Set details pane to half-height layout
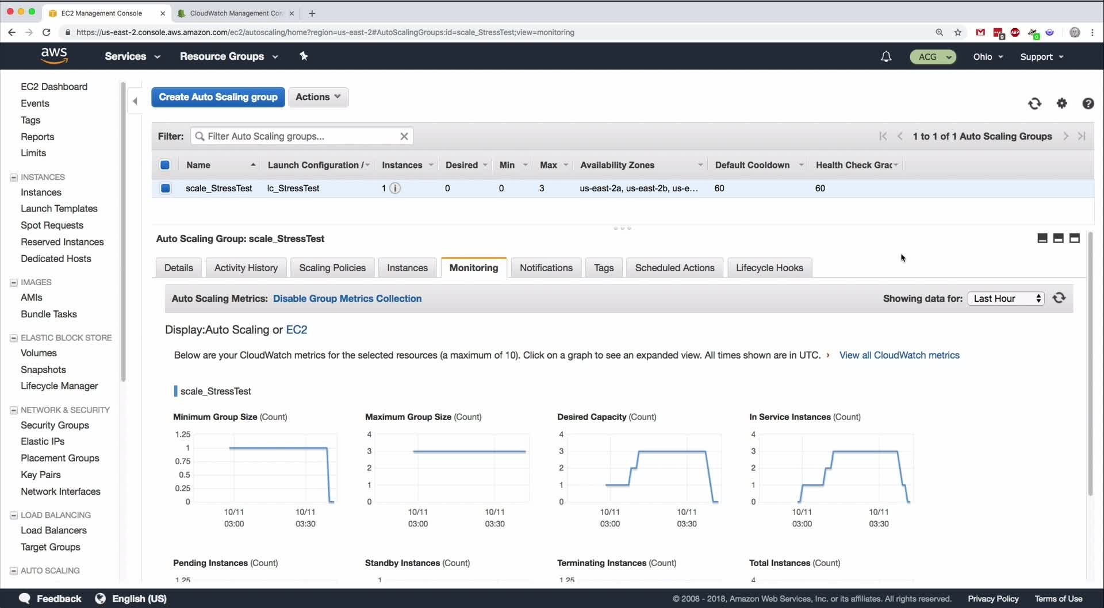The height and width of the screenshot is (608, 1104). point(1058,238)
